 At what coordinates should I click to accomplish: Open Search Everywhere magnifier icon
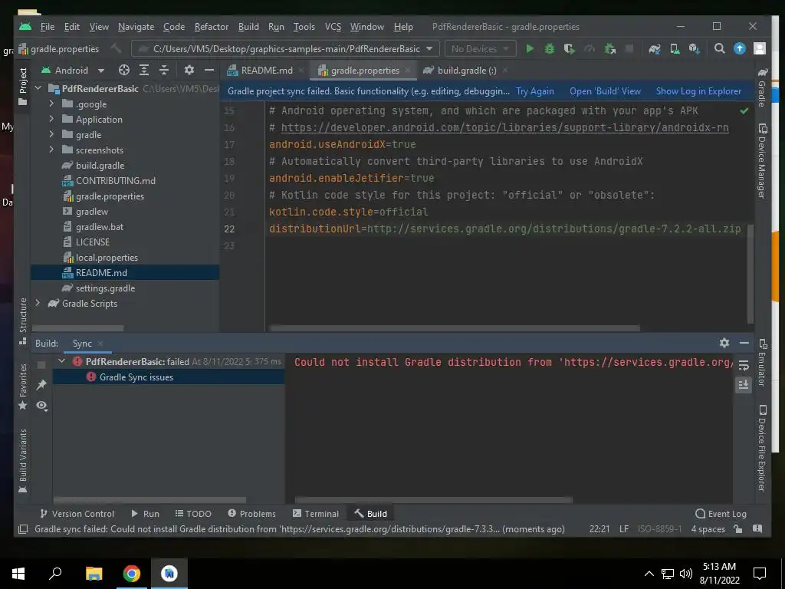(x=719, y=48)
